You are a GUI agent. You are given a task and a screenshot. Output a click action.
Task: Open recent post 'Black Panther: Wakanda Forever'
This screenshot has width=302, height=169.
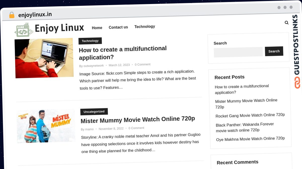(245, 127)
